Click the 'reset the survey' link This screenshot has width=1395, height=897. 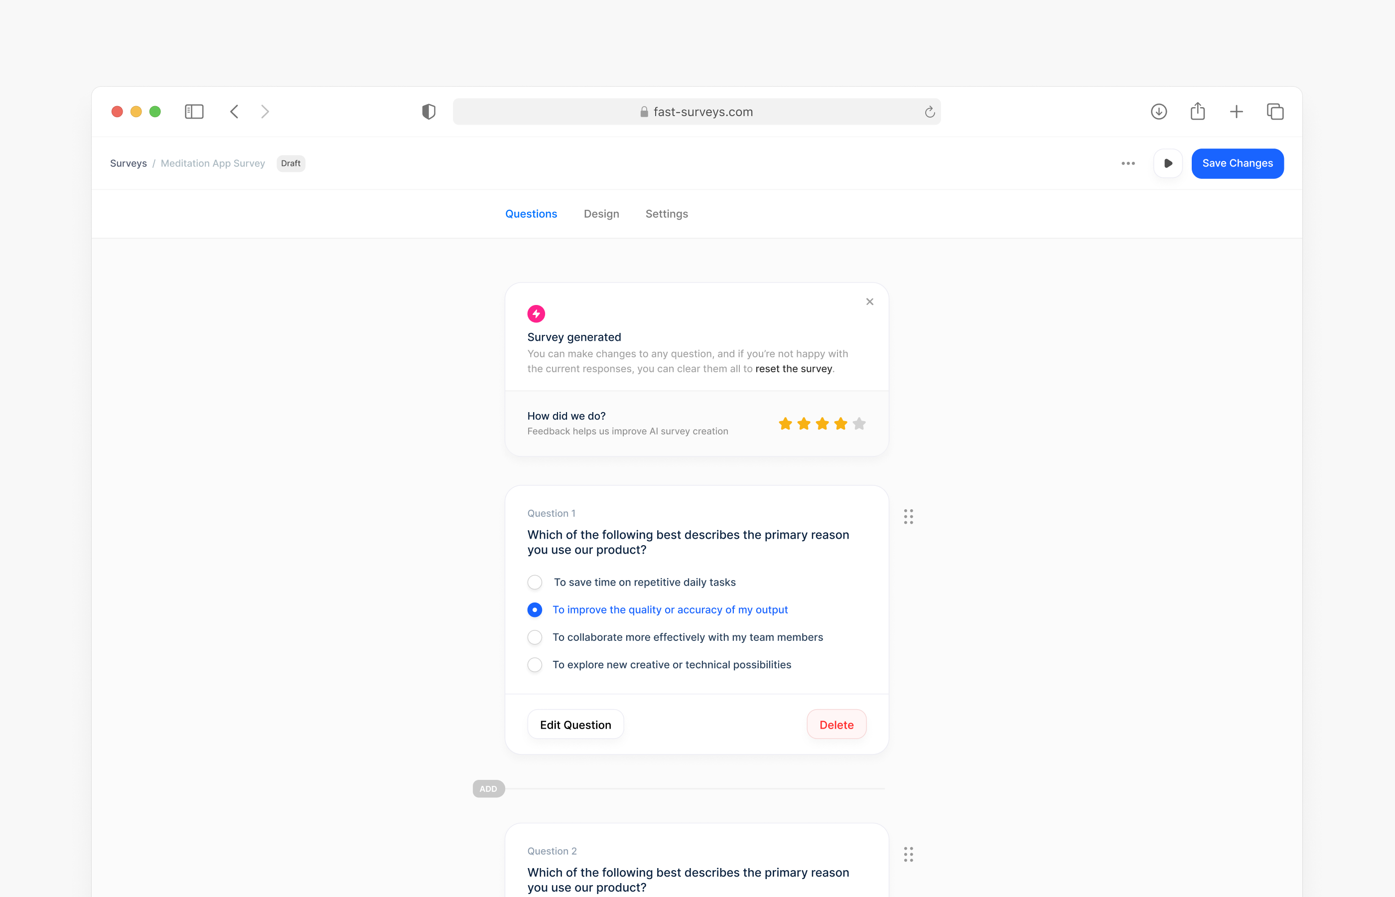[794, 369]
